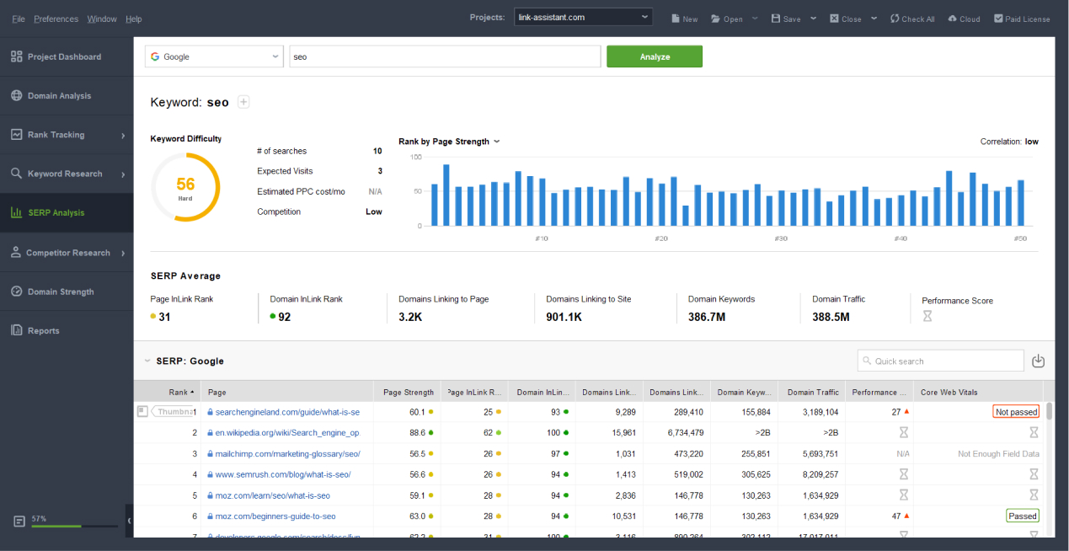Screen dimensions: 1069x551
Task: Open the Google search engine dropdown
Action: click(214, 56)
